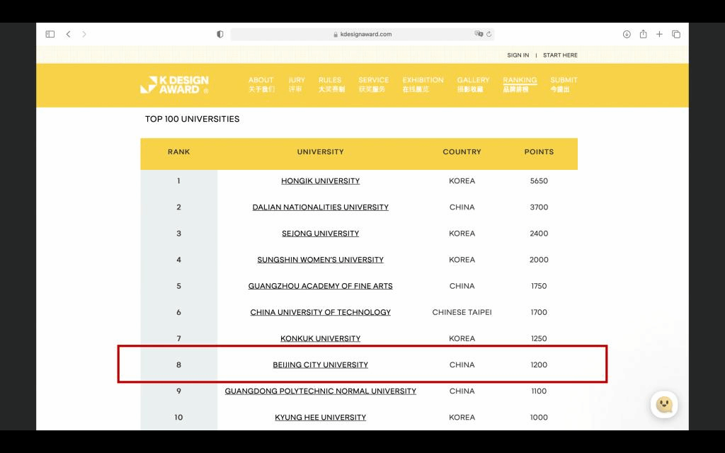Click the translate icon in address bar
Viewport: 725px width, 453px height.
(479, 34)
